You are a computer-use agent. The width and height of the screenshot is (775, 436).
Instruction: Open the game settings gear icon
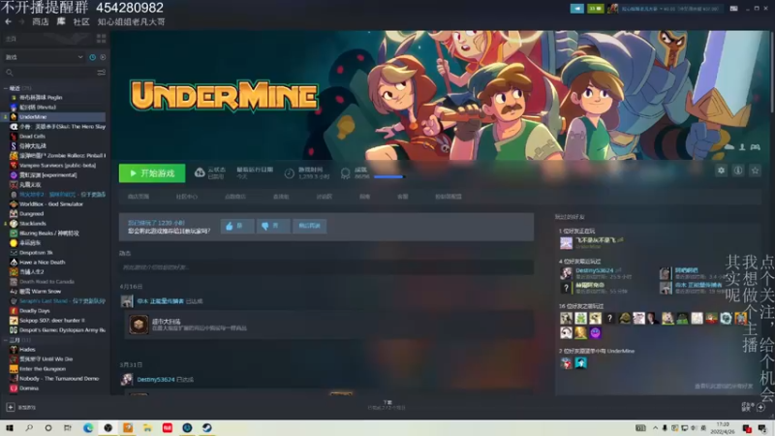pyautogui.click(x=721, y=171)
